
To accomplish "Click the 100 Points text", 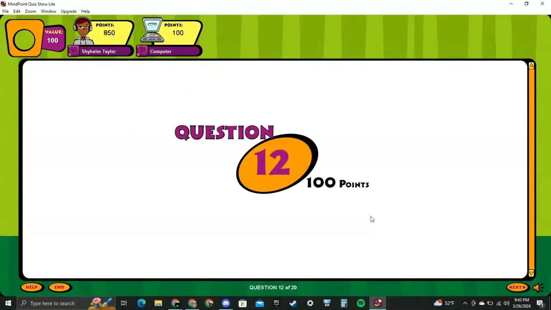I will 338,183.
